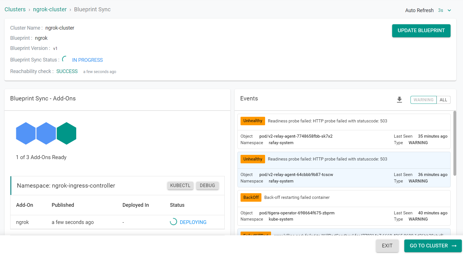Click cluster name value ngrok-cluster
The image size is (463, 255).
(x=60, y=28)
